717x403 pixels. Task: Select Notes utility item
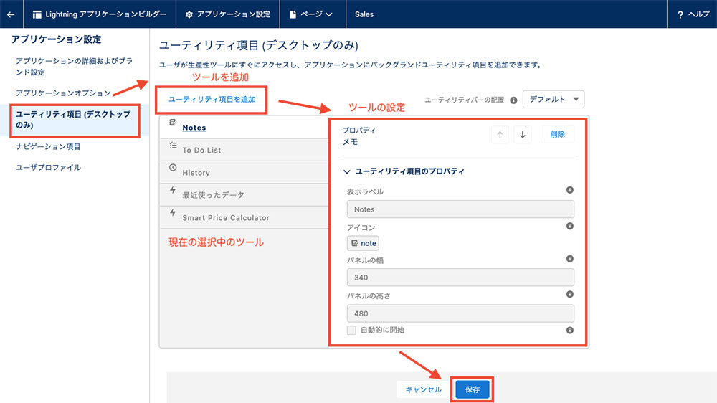[x=244, y=128]
